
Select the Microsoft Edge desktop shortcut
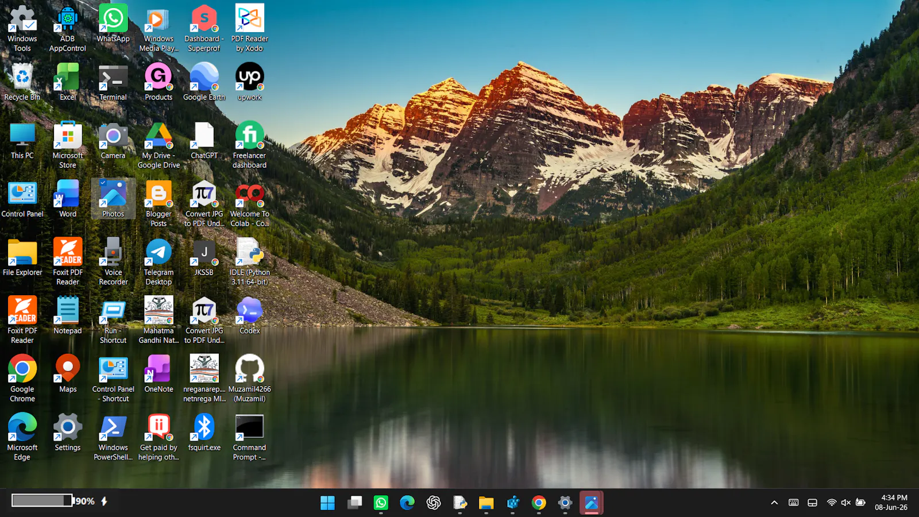point(22,437)
